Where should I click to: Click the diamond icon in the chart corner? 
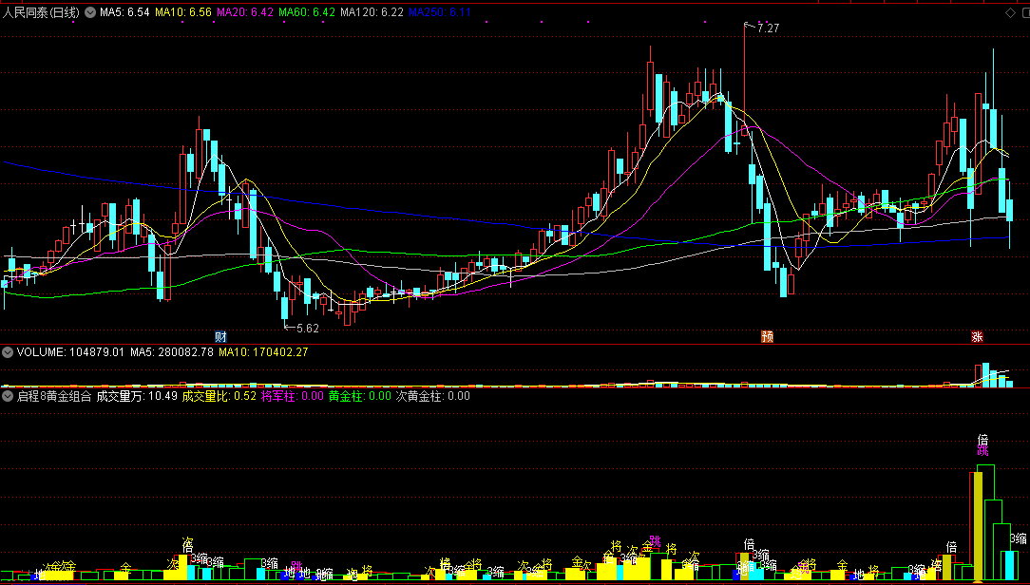click(1010, 12)
